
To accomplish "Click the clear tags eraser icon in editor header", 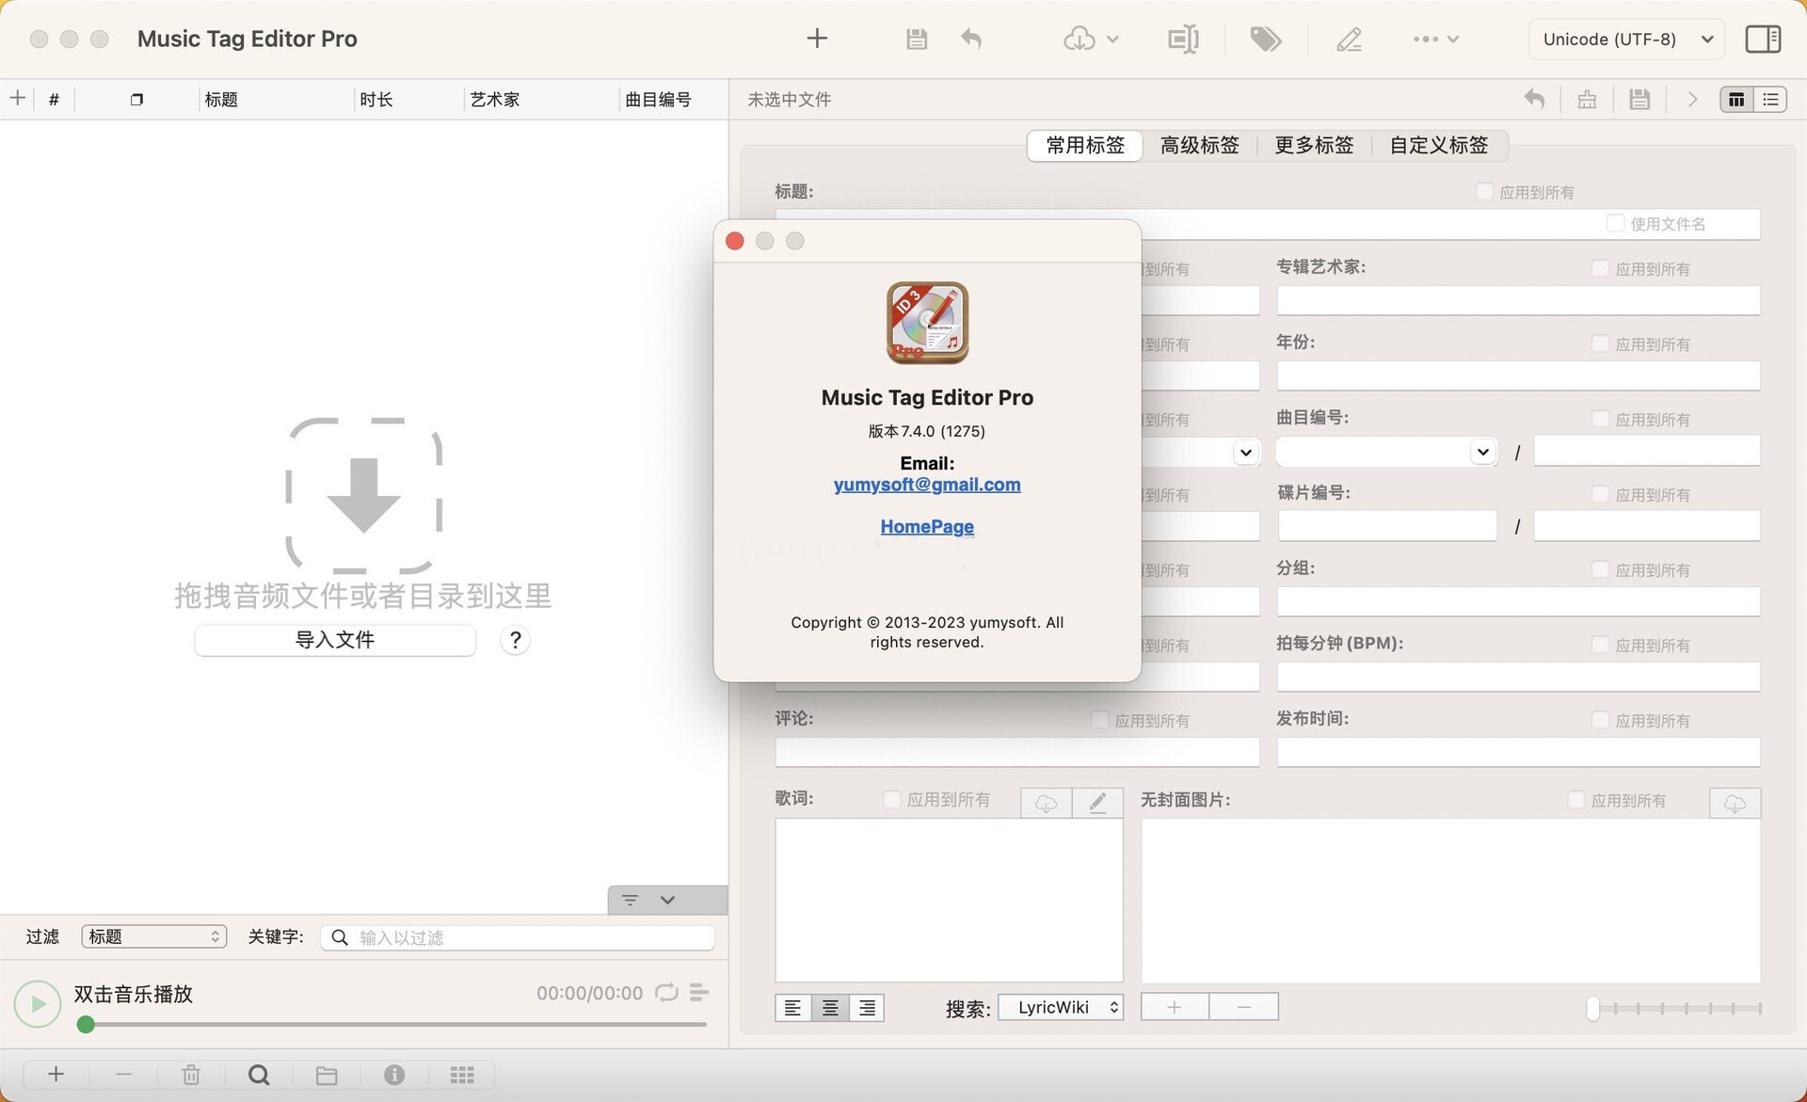I will tap(1587, 99).
